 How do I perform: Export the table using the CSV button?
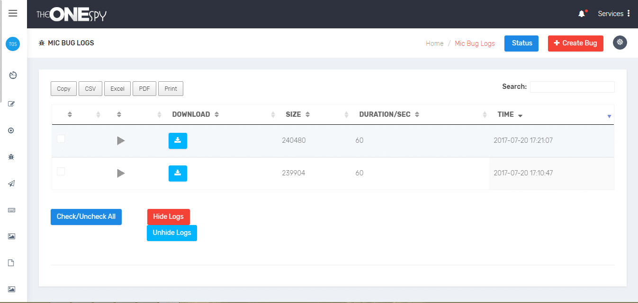point(90,89)
